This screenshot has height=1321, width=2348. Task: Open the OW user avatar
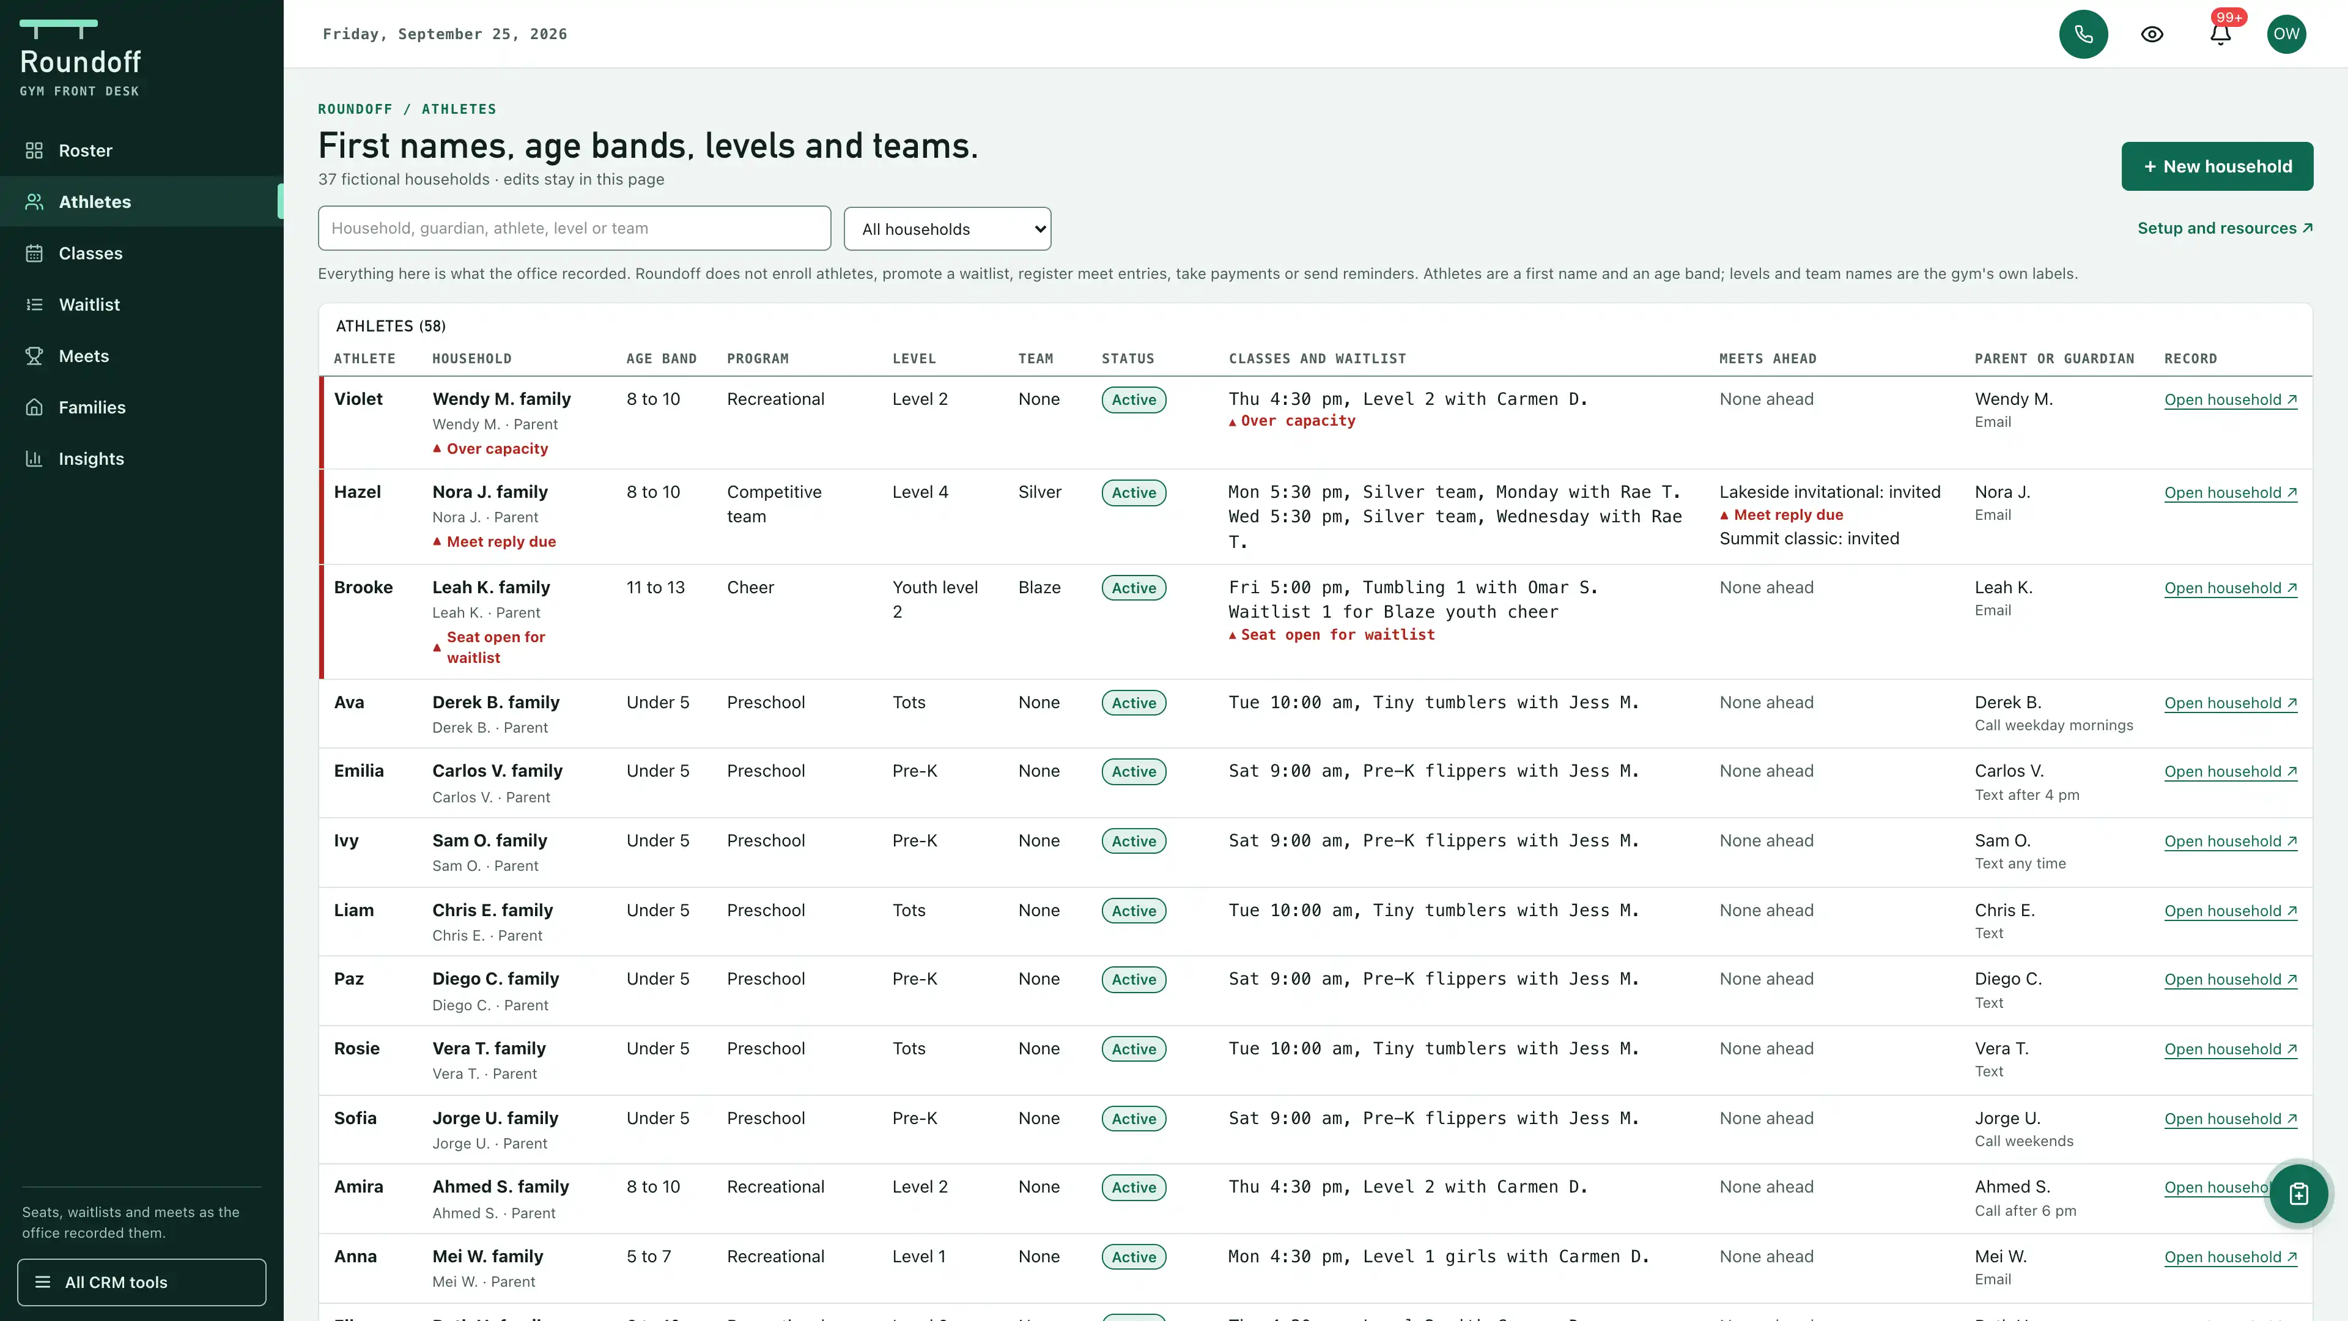tap(2286, 34)
